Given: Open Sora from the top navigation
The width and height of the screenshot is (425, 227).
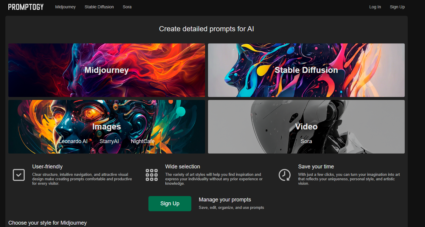Looking at the screenshot, I should (x=127, y=7).
